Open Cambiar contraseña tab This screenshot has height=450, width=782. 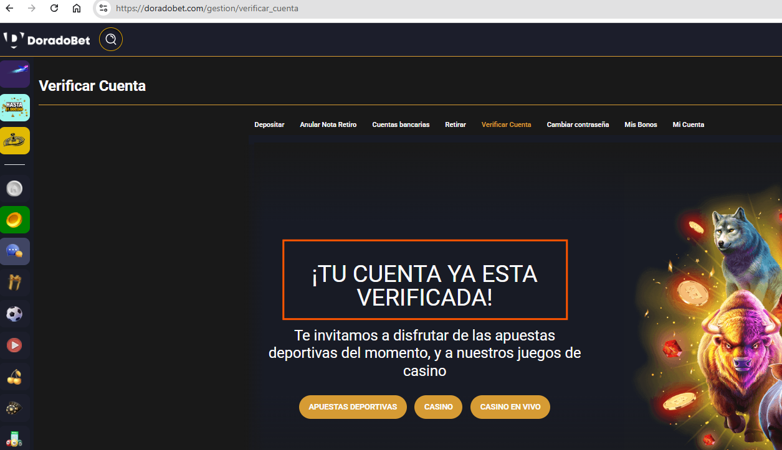[578, 124]
